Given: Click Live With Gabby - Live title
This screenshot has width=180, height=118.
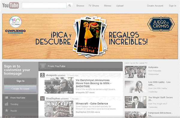Looking at the screenshot, I should (x=159, y=83).
